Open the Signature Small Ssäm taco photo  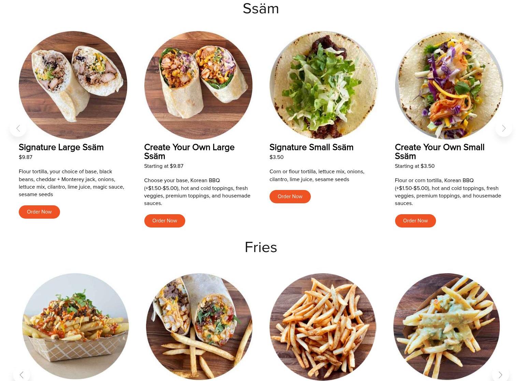pos(323,85)
